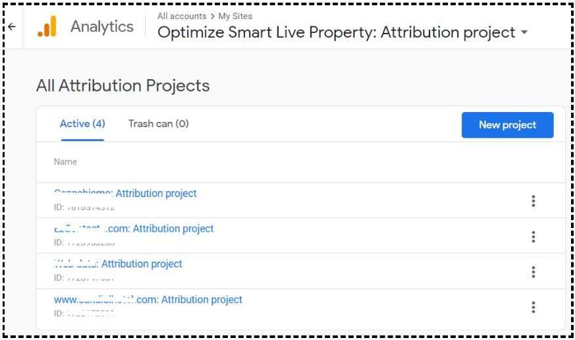
Task: Open the three-dot menu for the third row project
Action: point(534,271)
